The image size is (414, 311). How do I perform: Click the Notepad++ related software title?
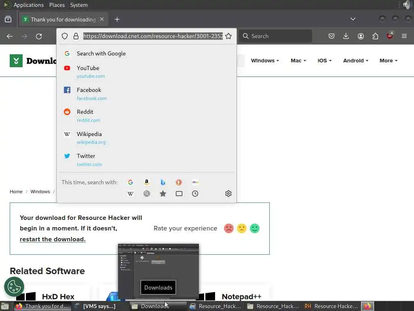pos(241,296)
